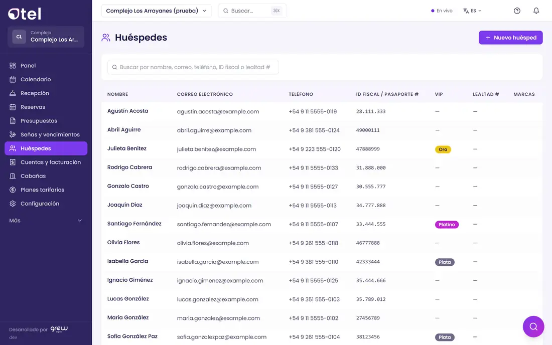Click the Configuración gear icon
The width and height of the screenshot is (552, 345).
pyautogui.click(x=13, y=204)
